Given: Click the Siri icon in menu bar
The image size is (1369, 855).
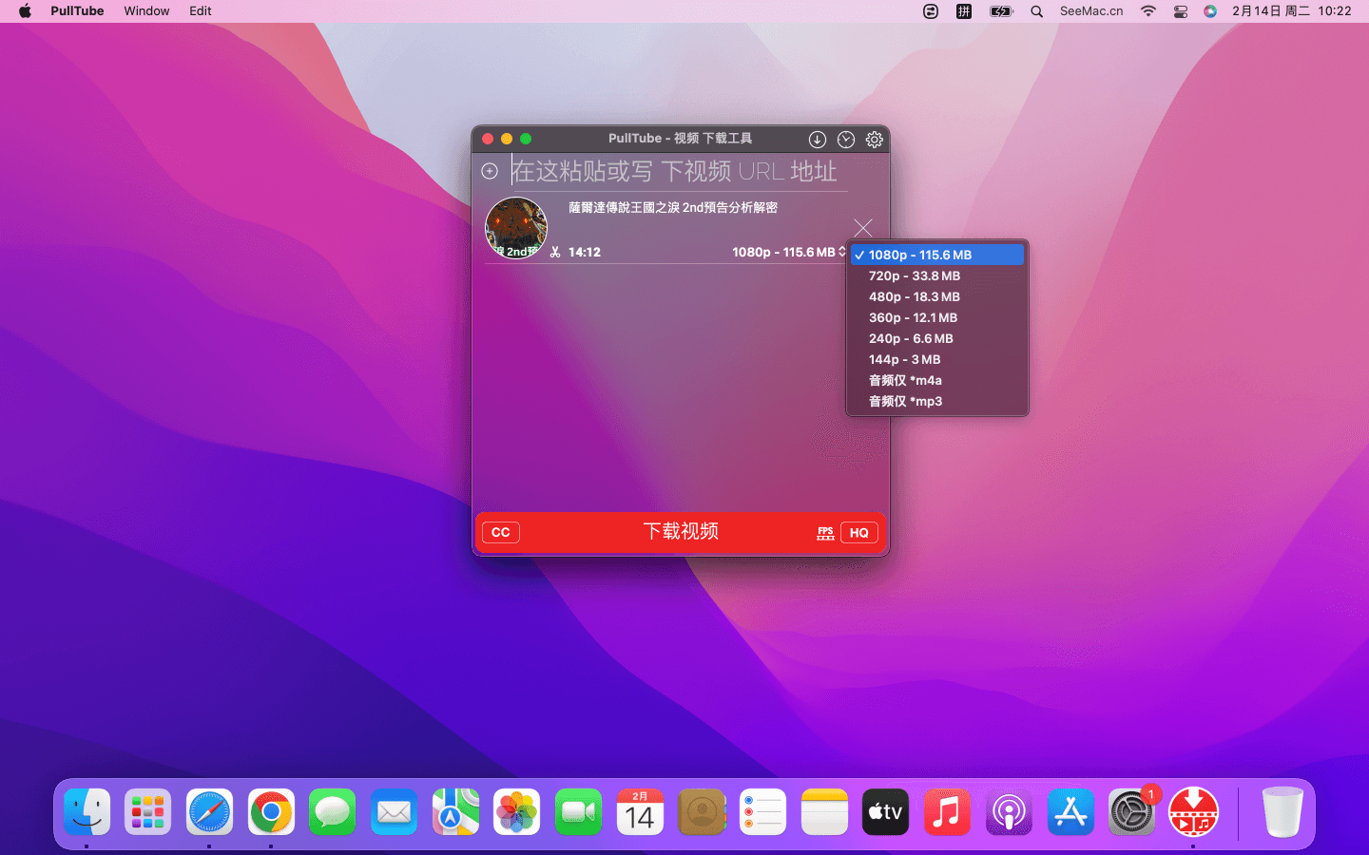Looking at the screenshot, I should (x=1210, y=11).
